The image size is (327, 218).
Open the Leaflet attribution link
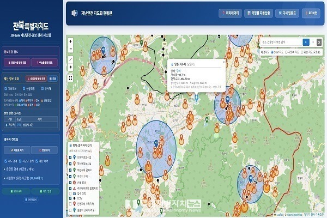tap(280, 215)
